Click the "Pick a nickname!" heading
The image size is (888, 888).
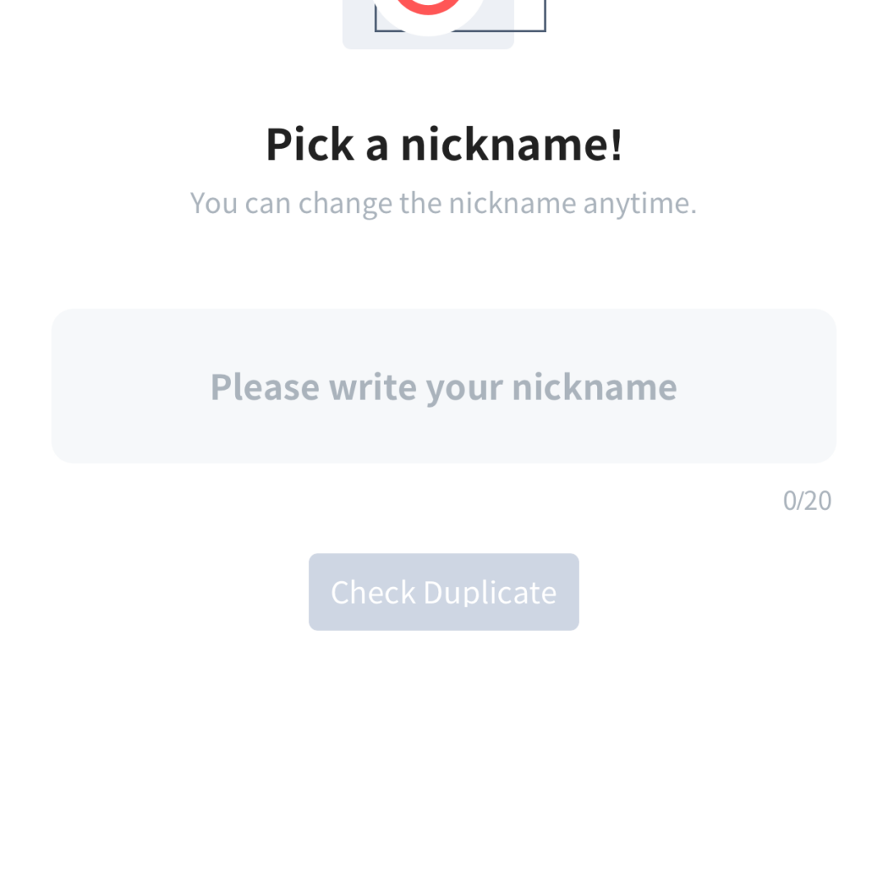pyautogui.click(x=444, y=144)
